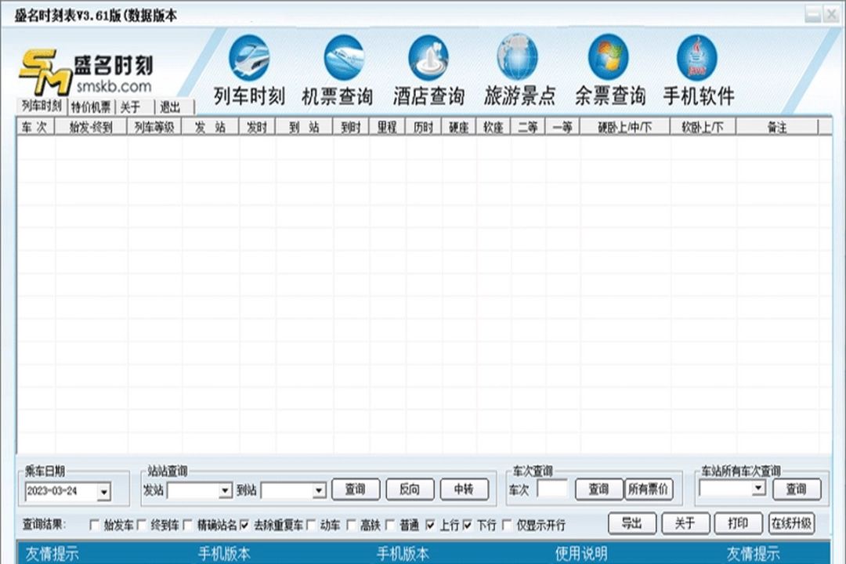Click the 反向 reverse direction button
The image size is (846, 564).
pyautogui.click(x=409, y=489)
